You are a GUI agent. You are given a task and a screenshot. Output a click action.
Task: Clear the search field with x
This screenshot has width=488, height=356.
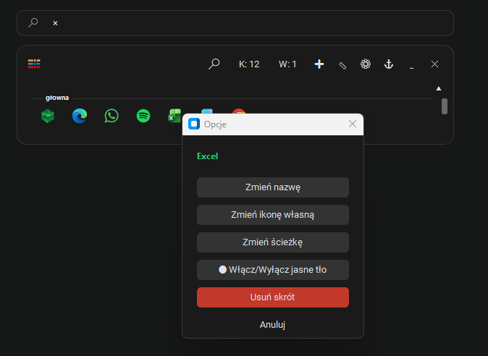point(55,23)
